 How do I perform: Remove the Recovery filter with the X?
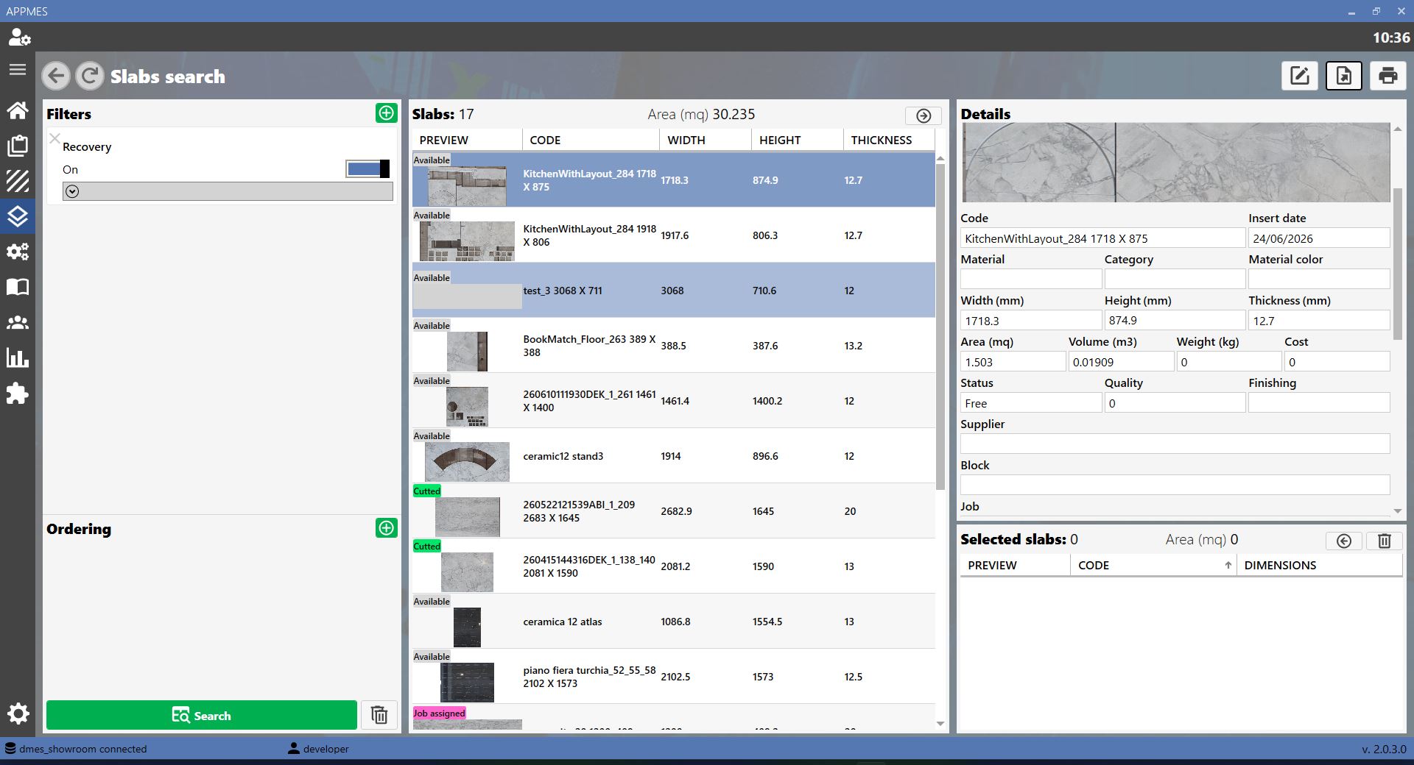pos(54,138)
